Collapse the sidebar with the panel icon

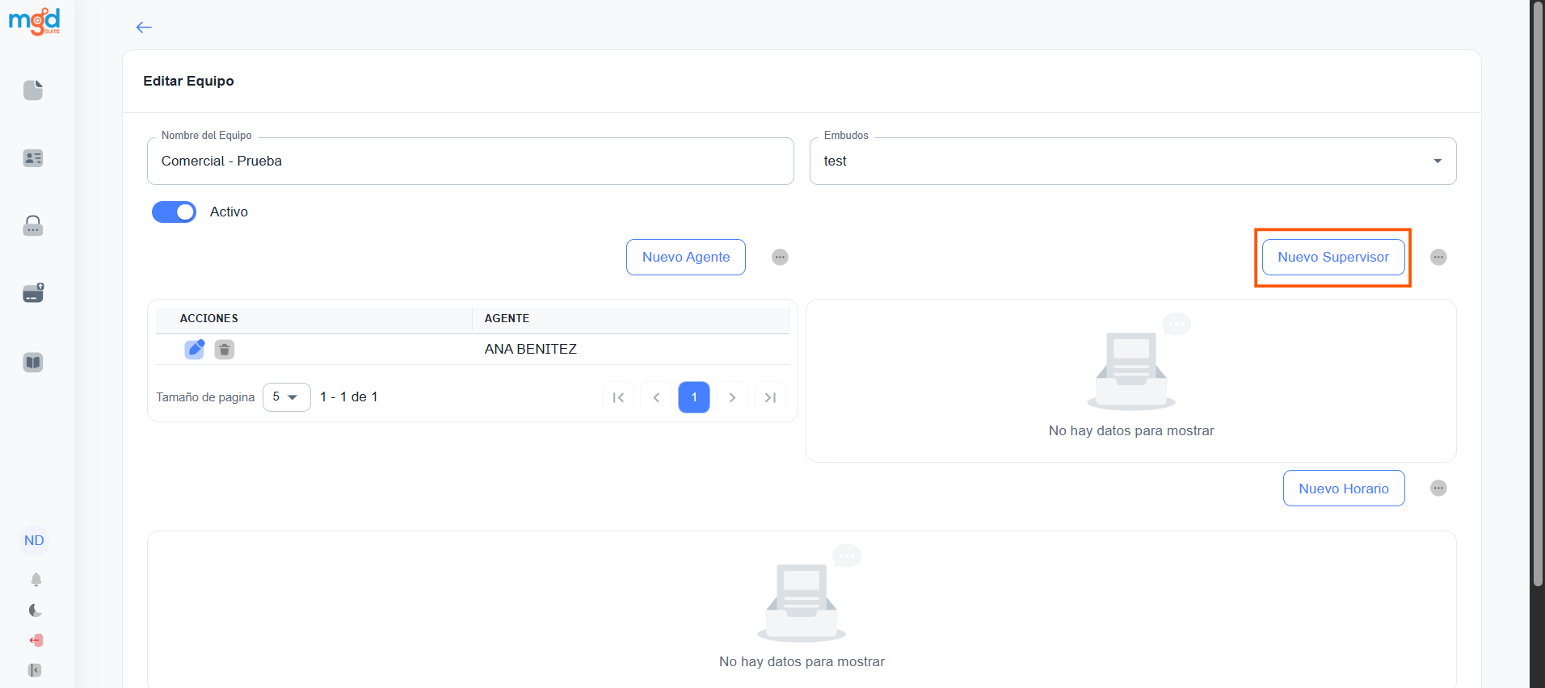(x=35, y=670)
